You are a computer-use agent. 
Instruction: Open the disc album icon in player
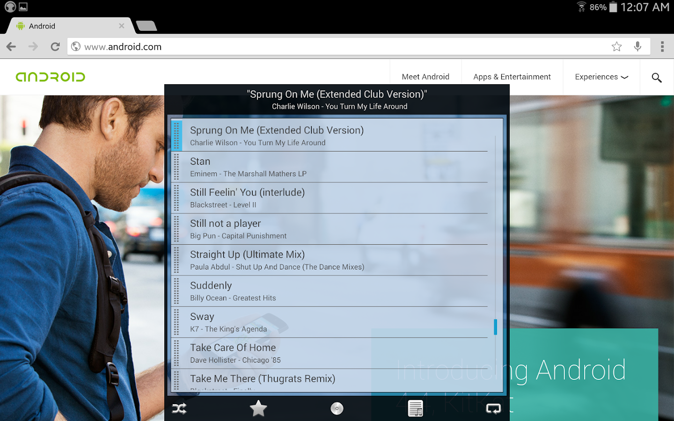pos(337,409)
